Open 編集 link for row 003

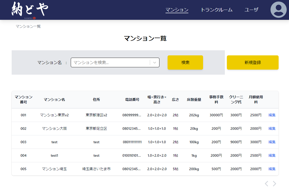272,142
